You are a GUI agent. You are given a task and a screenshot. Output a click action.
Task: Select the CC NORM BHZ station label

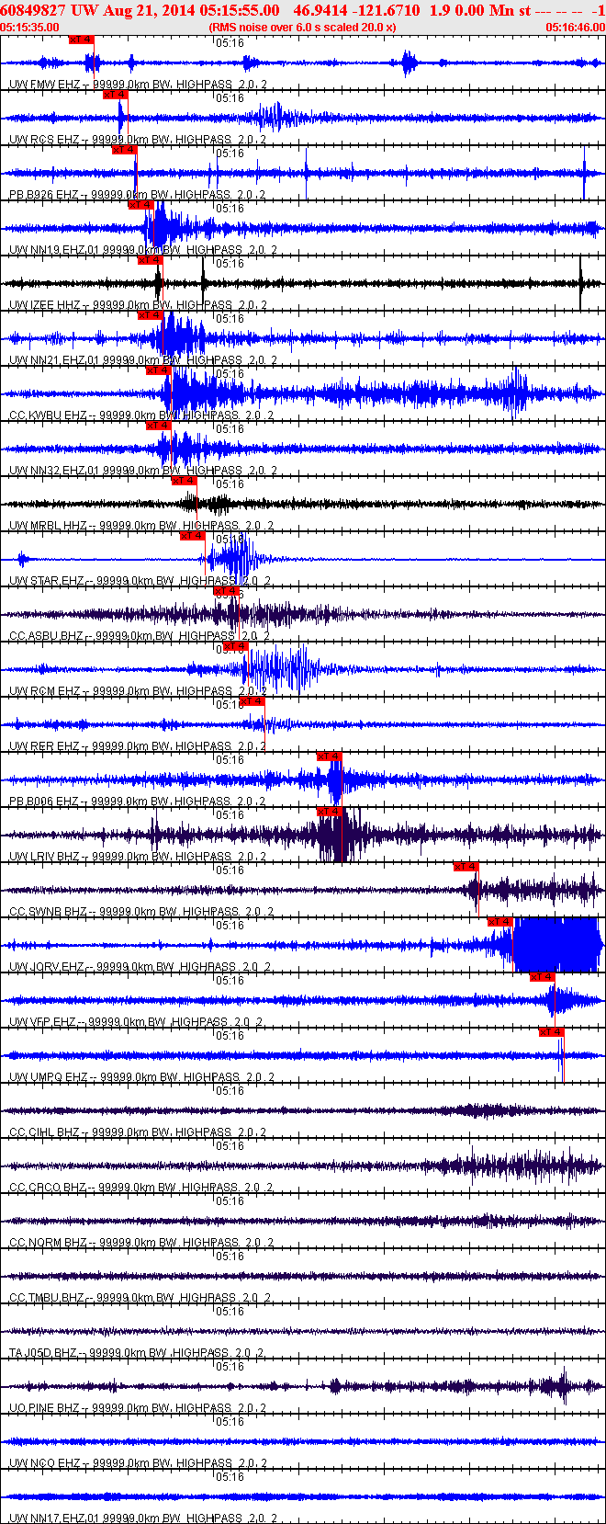pyautogui.click(x=48, y=1243)
